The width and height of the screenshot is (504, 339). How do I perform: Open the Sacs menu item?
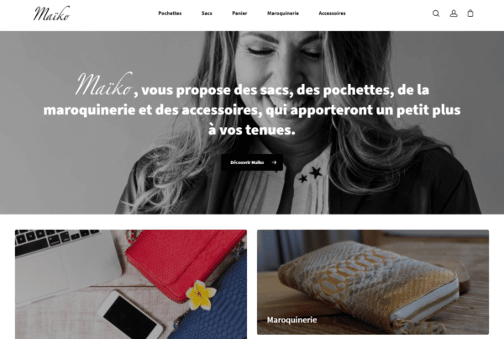click(207, 13)
